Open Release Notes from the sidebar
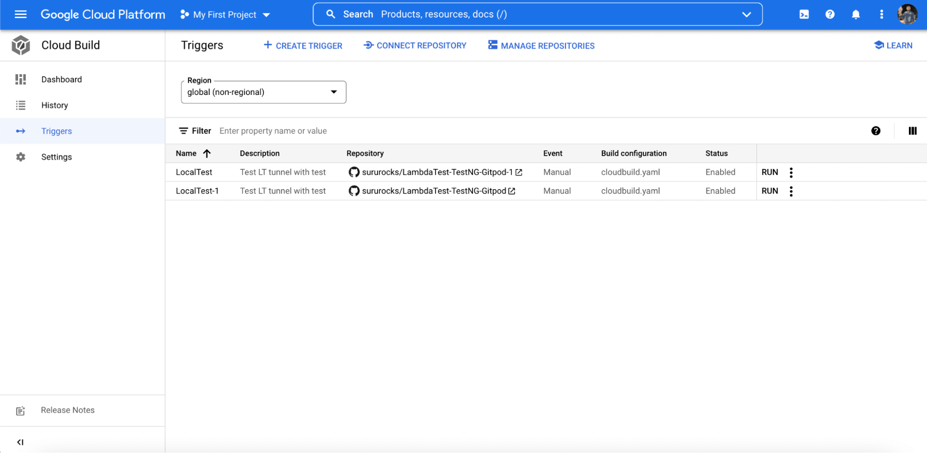The image size is (927, 453). 67,410
